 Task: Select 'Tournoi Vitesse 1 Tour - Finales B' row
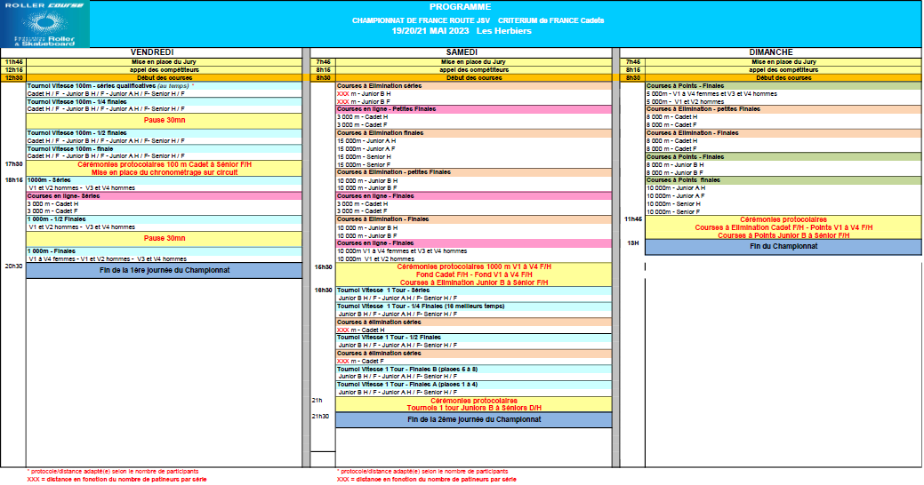tap(474, 369)
